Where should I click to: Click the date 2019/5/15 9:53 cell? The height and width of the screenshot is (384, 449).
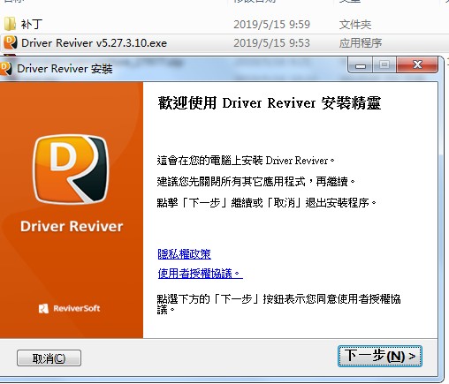click(271, 43)
